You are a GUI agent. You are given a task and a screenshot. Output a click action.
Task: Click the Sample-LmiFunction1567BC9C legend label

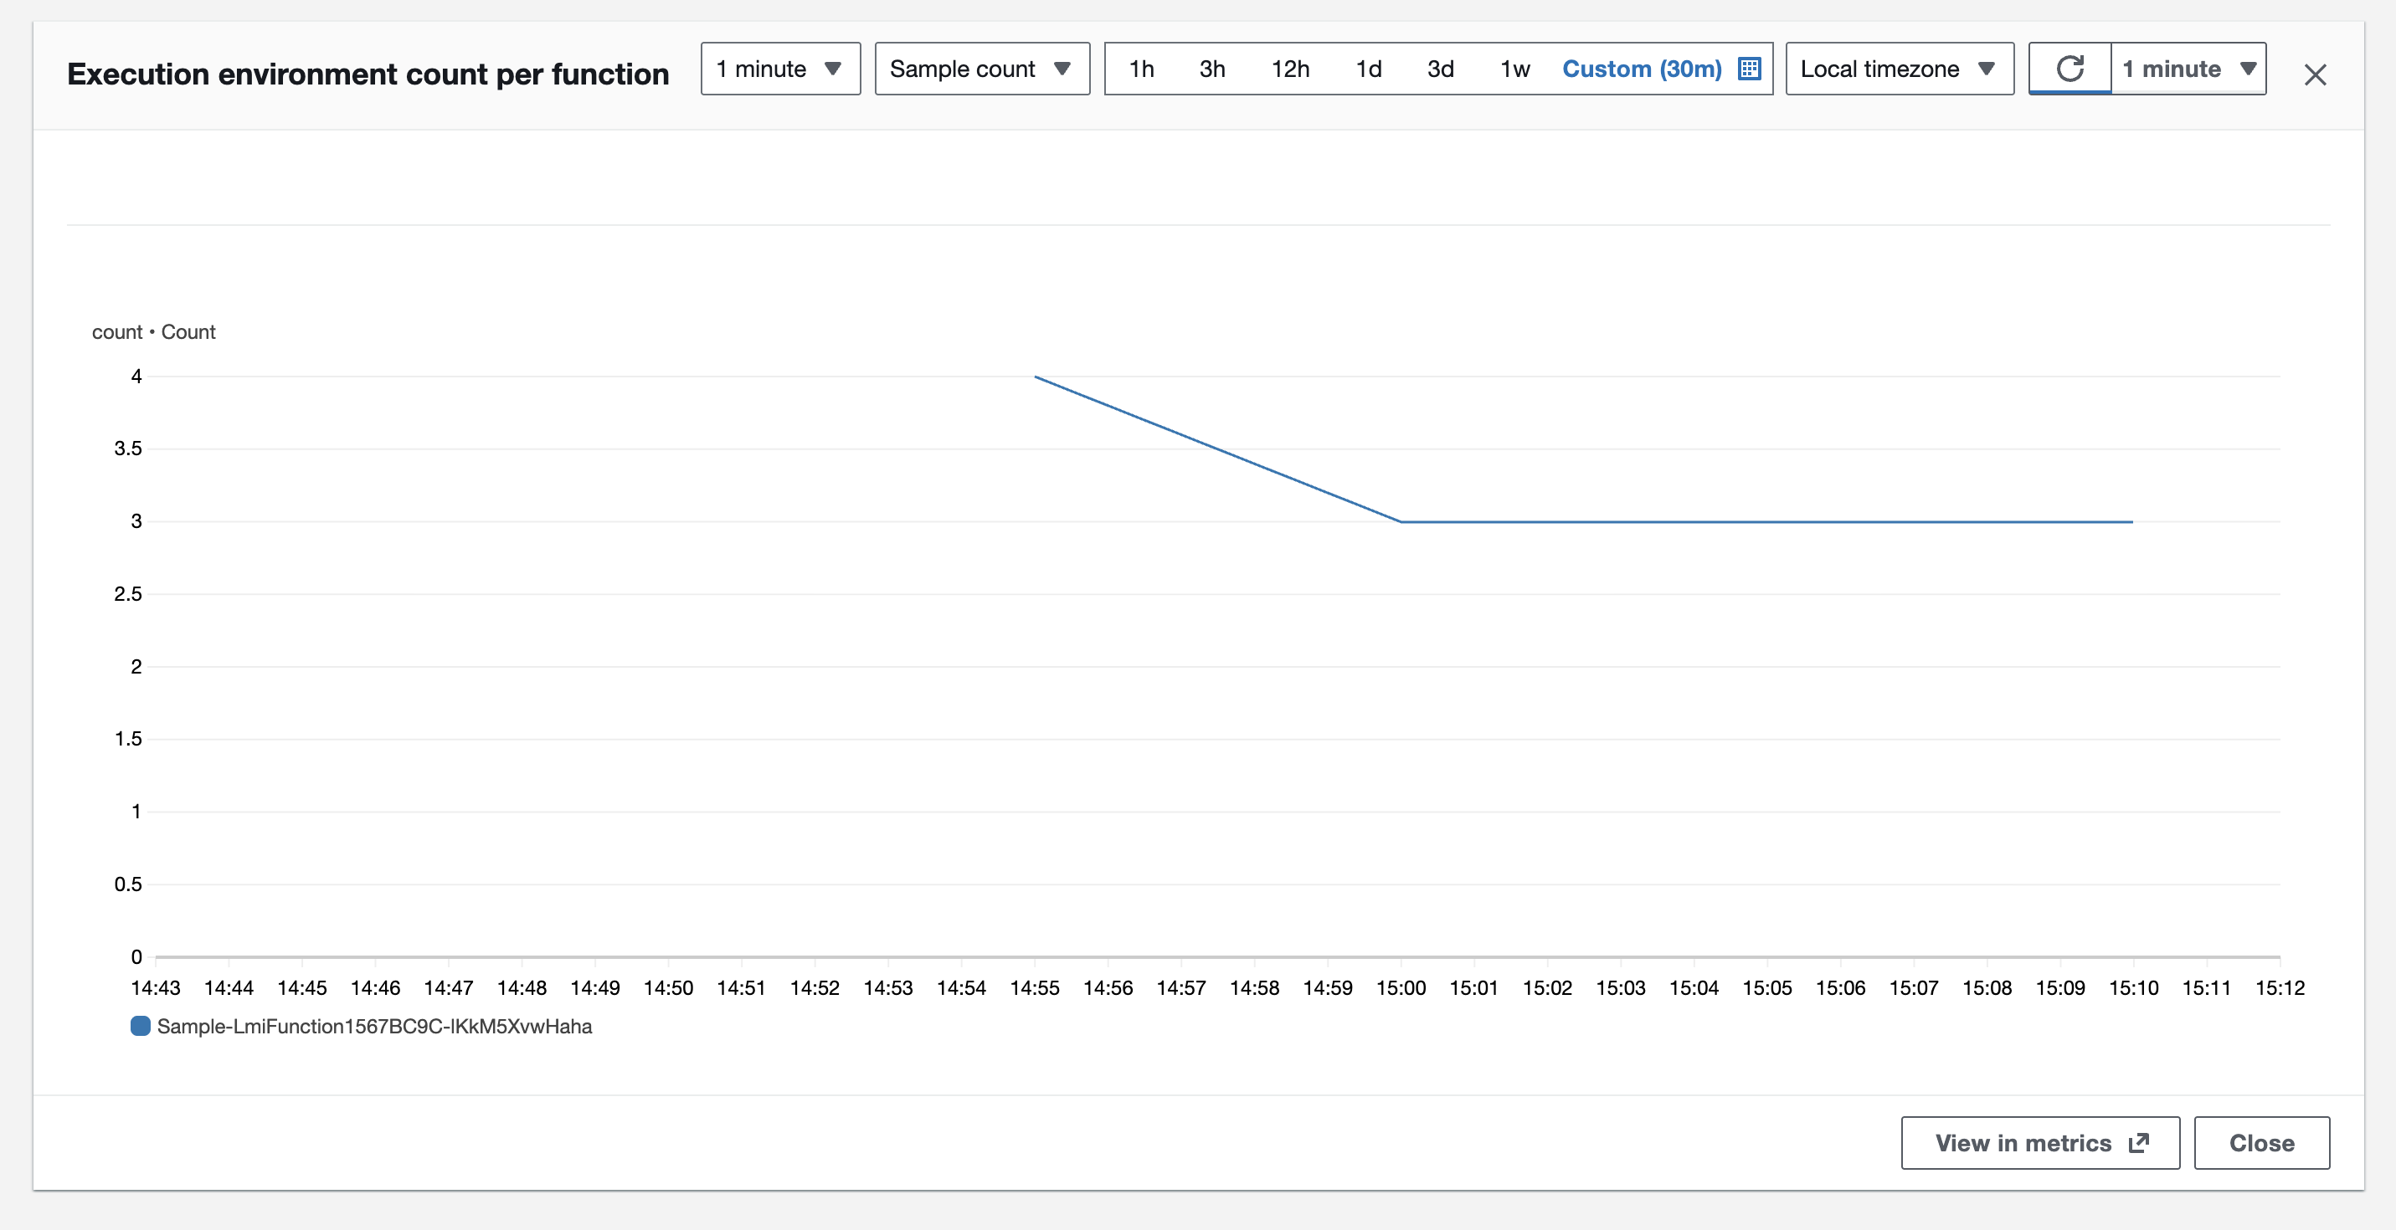374,1027
